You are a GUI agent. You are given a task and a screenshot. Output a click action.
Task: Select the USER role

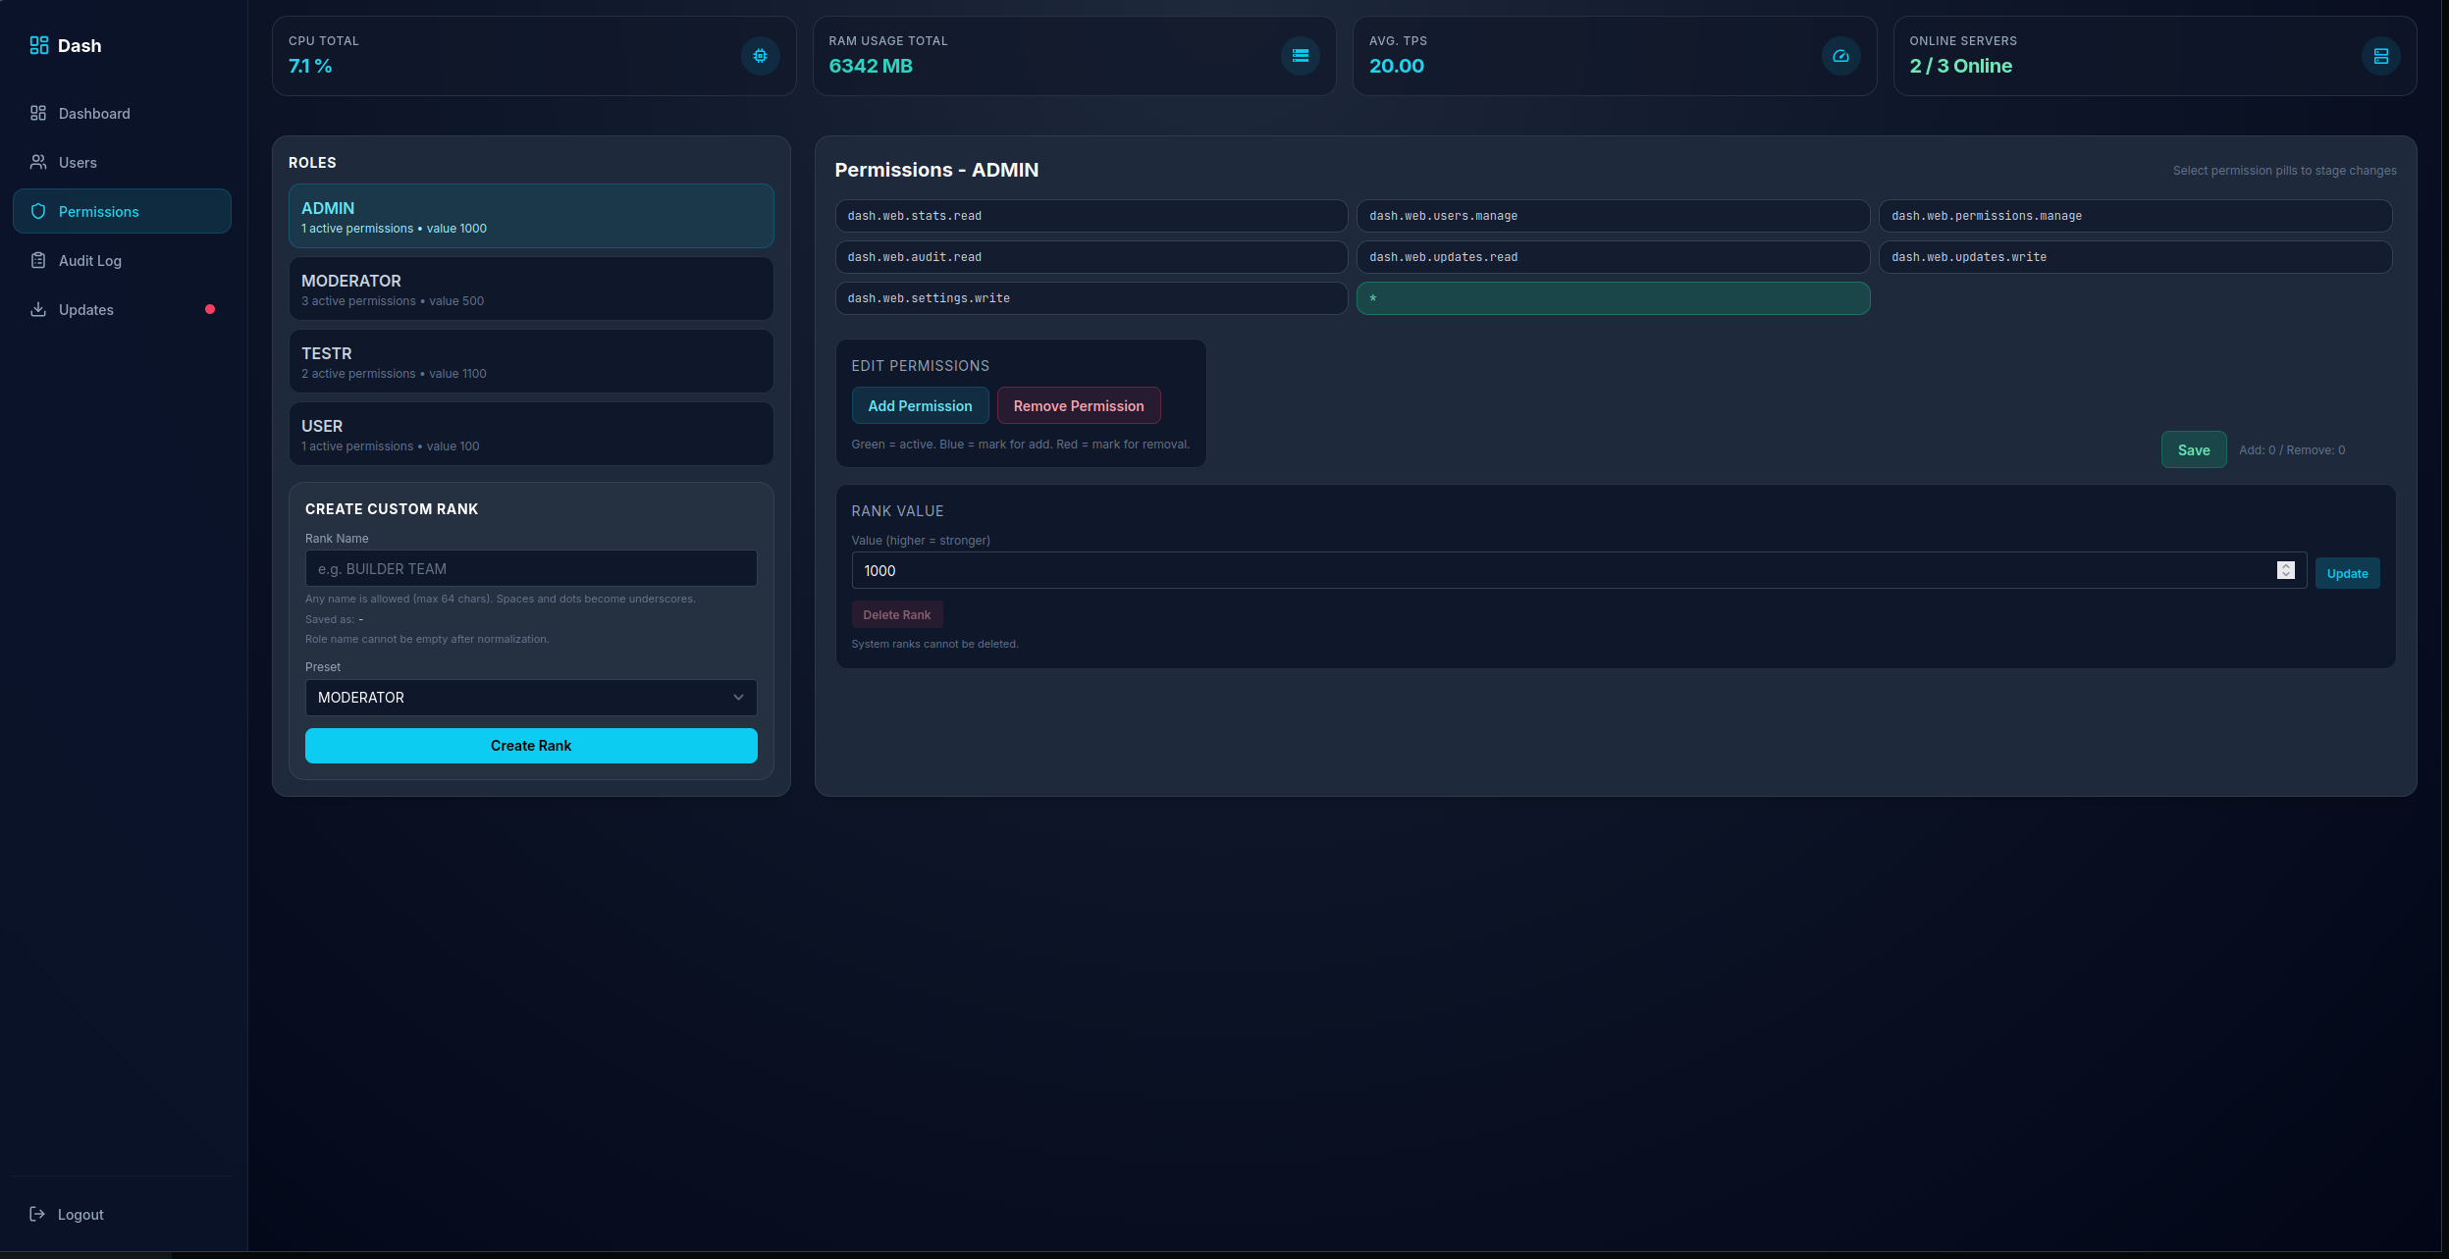pyautogui.click(x=531, y=434)
